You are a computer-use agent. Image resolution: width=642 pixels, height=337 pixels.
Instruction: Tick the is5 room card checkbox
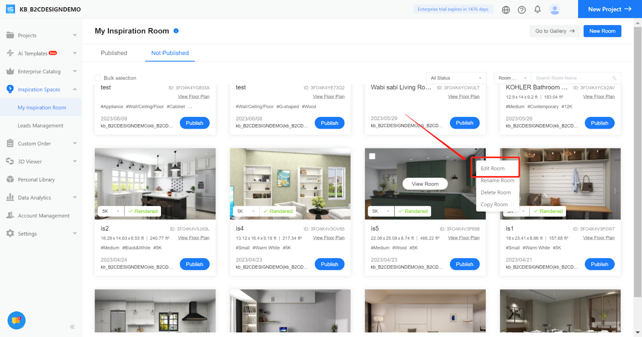point(372,156)
